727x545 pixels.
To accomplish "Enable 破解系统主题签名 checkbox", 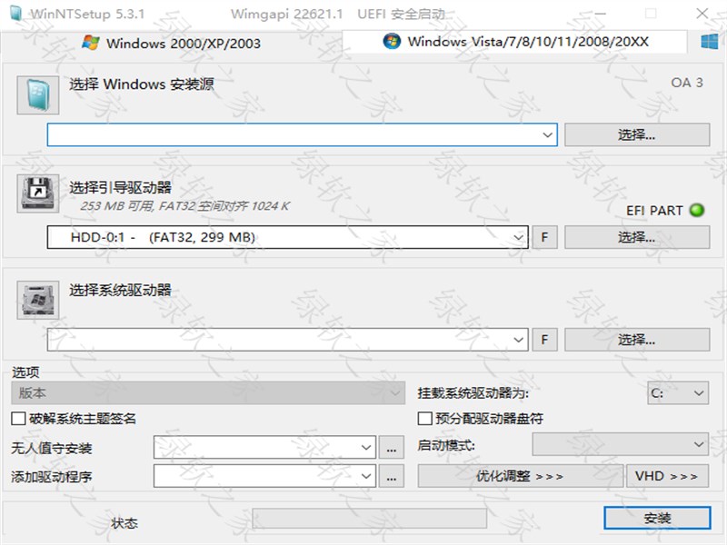I will (x=18, y=419).
